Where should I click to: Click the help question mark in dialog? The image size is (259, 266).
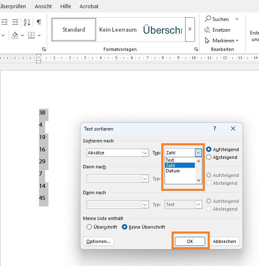coord(214,128)
